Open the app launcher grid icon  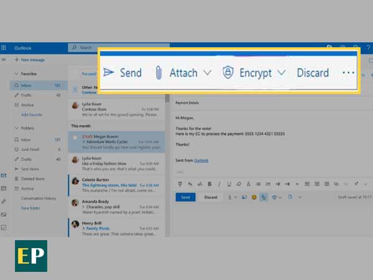[4, 48]
